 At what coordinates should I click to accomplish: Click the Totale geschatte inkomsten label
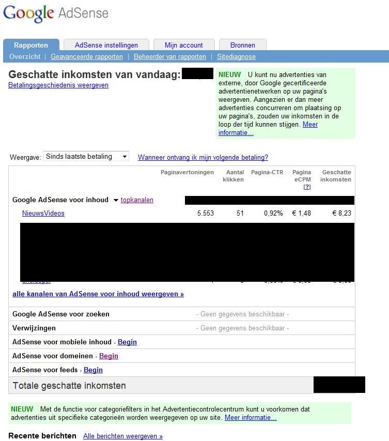(69, 385)
